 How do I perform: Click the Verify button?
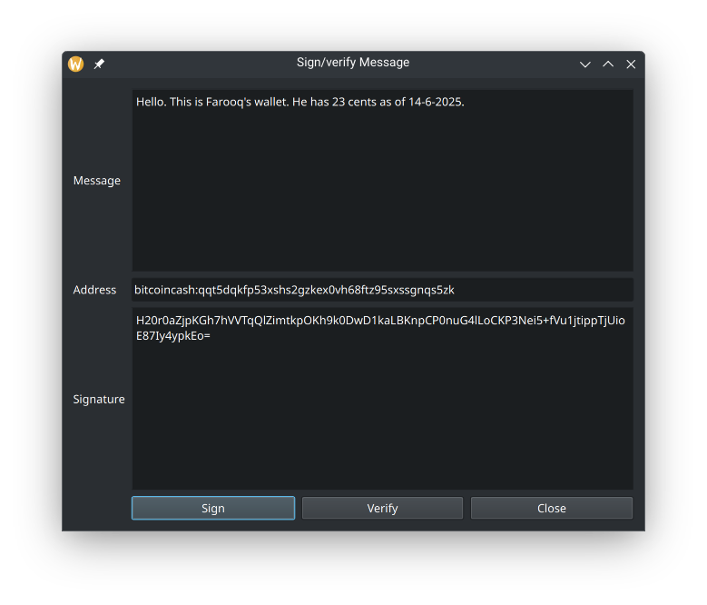click(382, 508)
